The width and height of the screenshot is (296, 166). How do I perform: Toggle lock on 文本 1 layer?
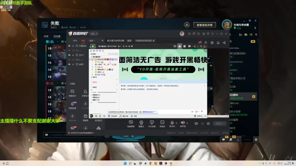pyautogui.click(x=73, y=55)
